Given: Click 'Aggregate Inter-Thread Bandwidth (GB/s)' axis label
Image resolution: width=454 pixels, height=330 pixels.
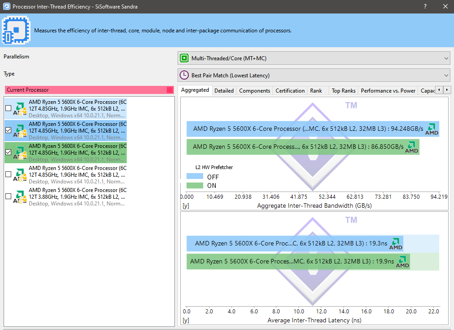Looking at the screenshot, I should click(314, 206).
